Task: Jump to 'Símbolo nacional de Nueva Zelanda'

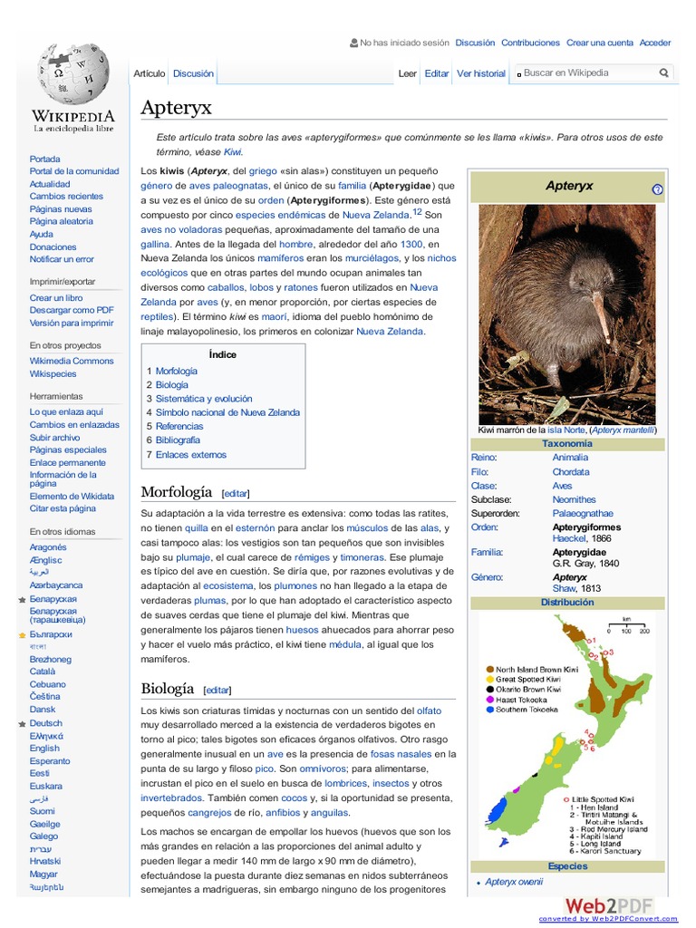Action: (227, 412)
